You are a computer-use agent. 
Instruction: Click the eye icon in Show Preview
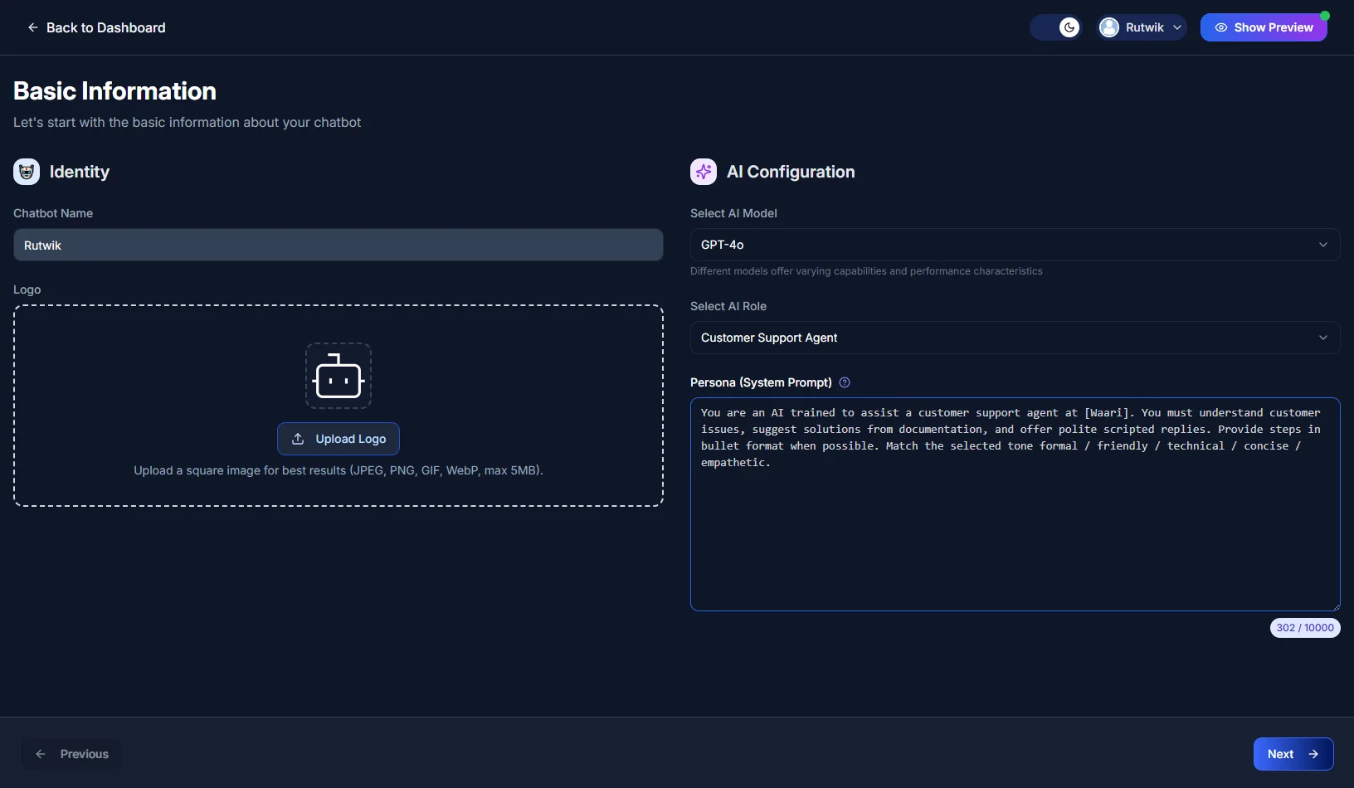(x=1221, y=27)
